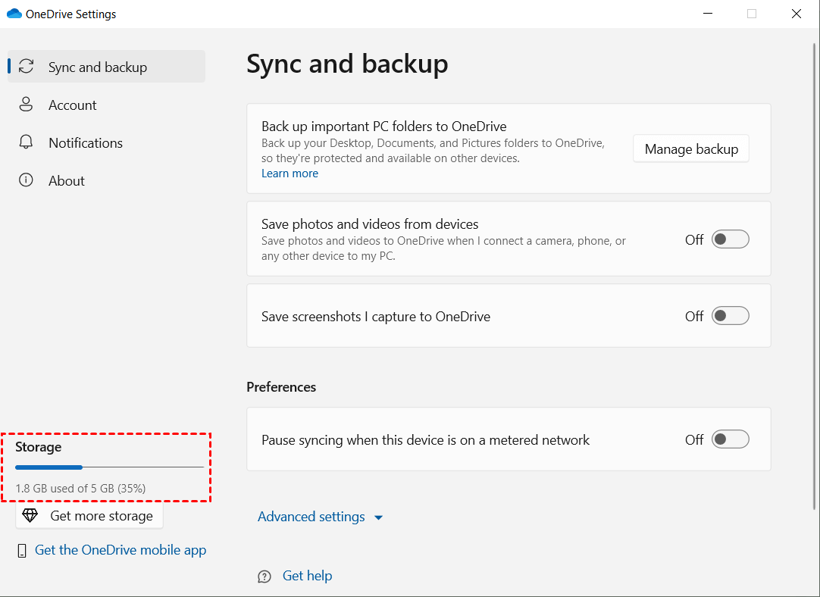Click the Get more storage button
The width and height of the screenshot is (820, 597).
[x=89, y=515]
